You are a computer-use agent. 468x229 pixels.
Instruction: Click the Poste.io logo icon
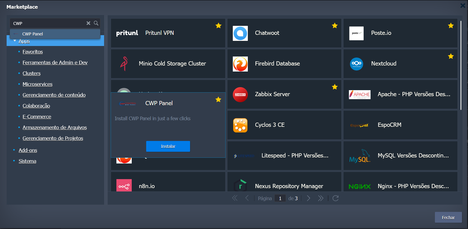(x=356, y=33)
